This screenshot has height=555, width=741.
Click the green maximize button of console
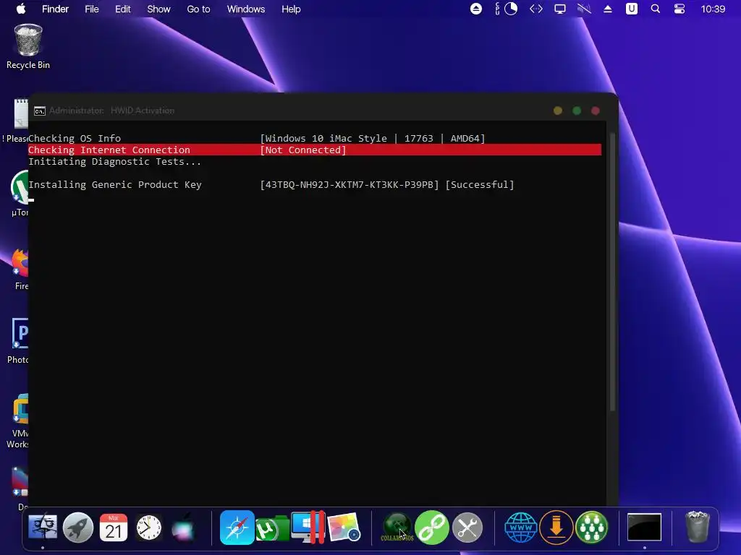click(x=577, y=111)
